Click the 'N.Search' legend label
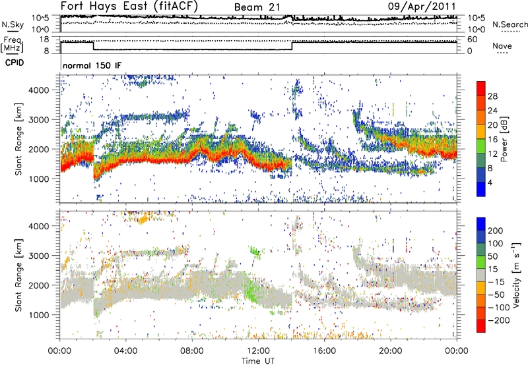 click(x=510, y=24)
